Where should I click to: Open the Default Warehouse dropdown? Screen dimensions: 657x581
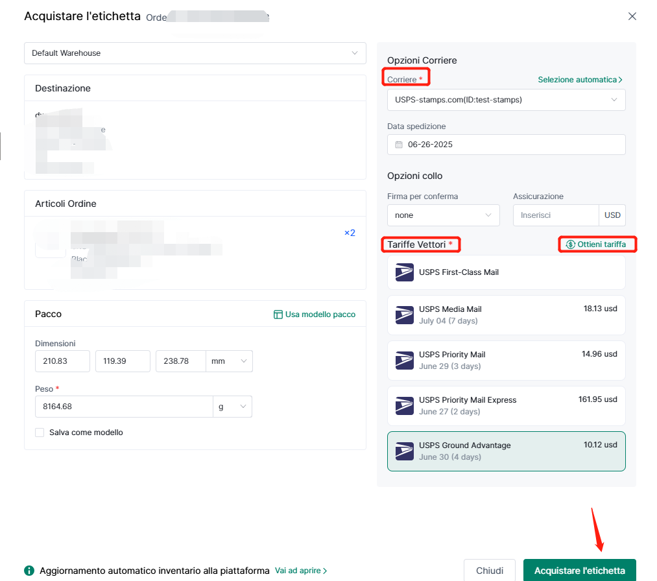pyautogui.click(x=195, y=53)
